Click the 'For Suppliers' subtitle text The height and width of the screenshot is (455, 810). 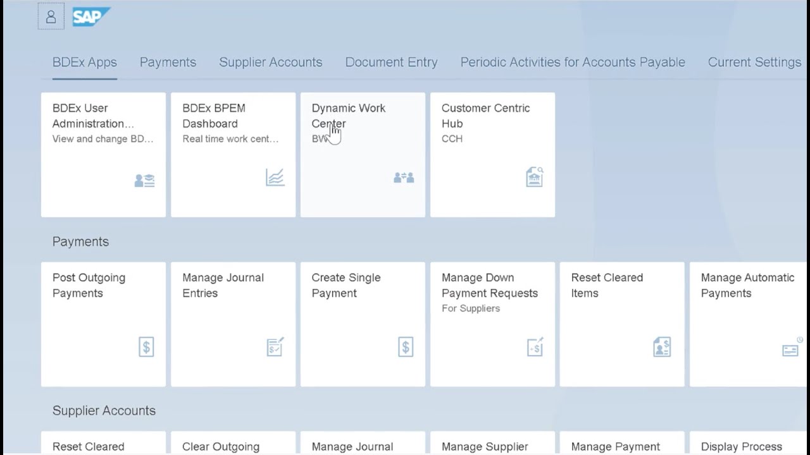pos(471,308)
